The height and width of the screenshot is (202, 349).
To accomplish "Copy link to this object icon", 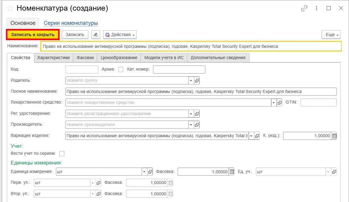I will click(x=304, y=8).
